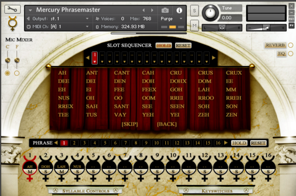Open the REVERB panel button
This screenshot has height=196, width=296.
(x=275, y=45)
